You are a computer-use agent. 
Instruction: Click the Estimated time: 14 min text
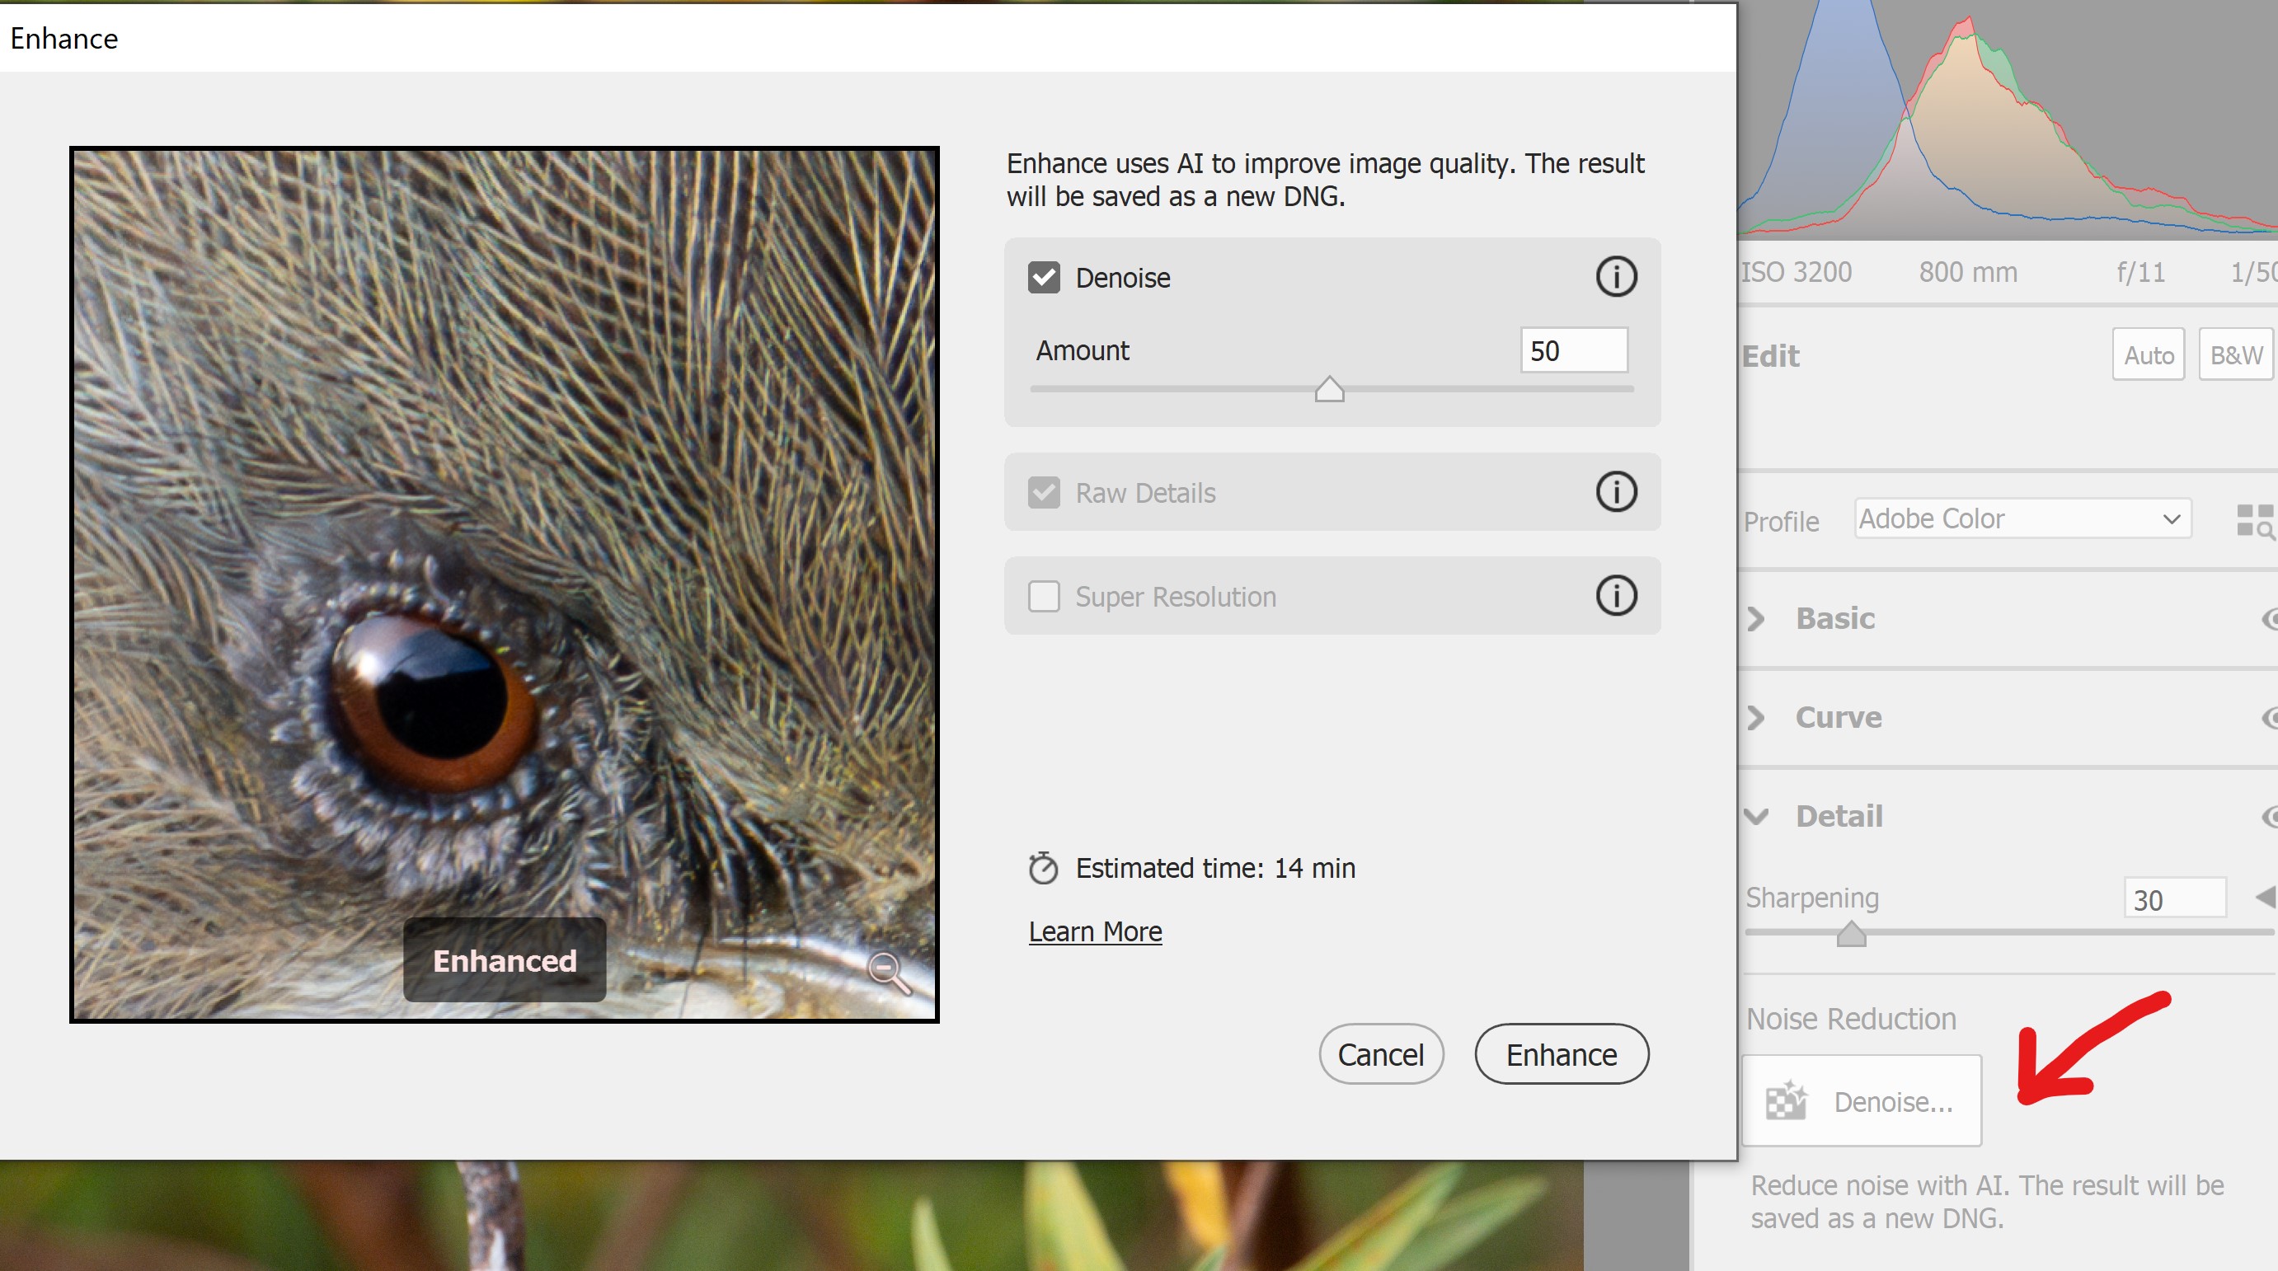1215,868
